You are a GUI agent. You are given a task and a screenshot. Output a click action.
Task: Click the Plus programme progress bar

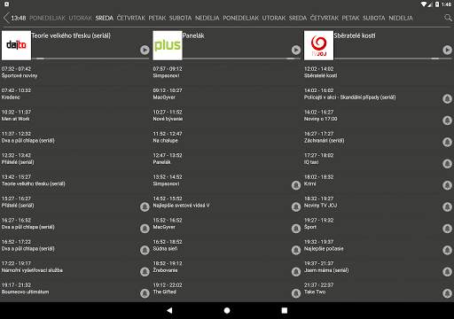(x=241, y=58)
